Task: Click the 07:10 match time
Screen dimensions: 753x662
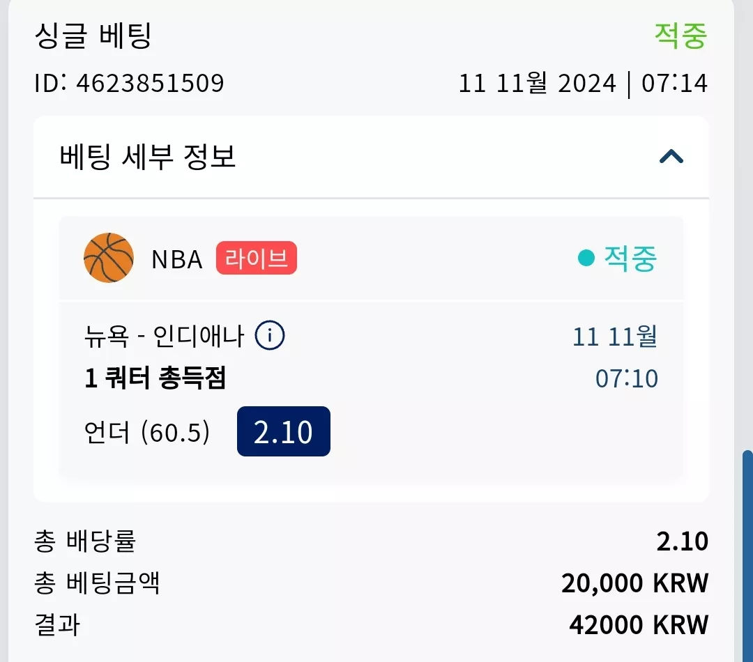Action: pyautogui.click(x=627, y=378)
